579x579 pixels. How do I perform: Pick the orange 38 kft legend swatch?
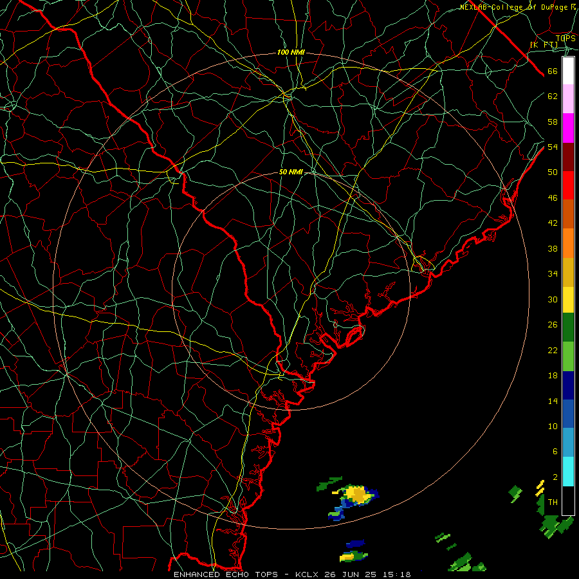click(x=568, y=243)
